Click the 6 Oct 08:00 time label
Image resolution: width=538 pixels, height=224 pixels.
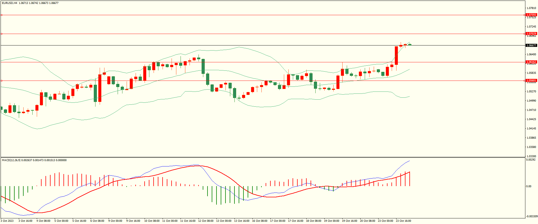(x=97, y=221)
